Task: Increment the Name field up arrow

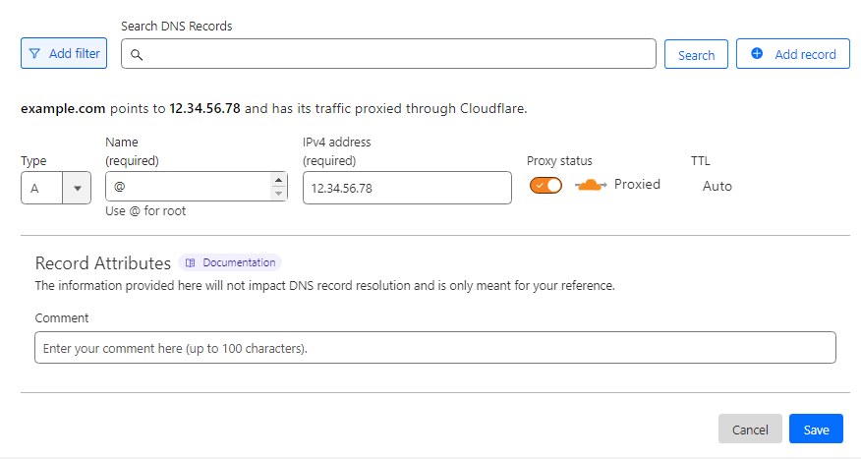Action: [278, 180]
